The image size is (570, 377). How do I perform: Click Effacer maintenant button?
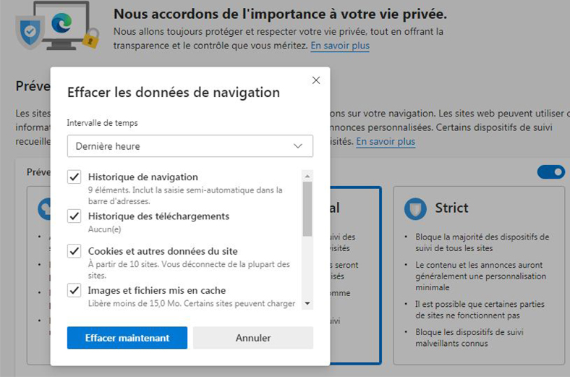(x=127, y=338)
